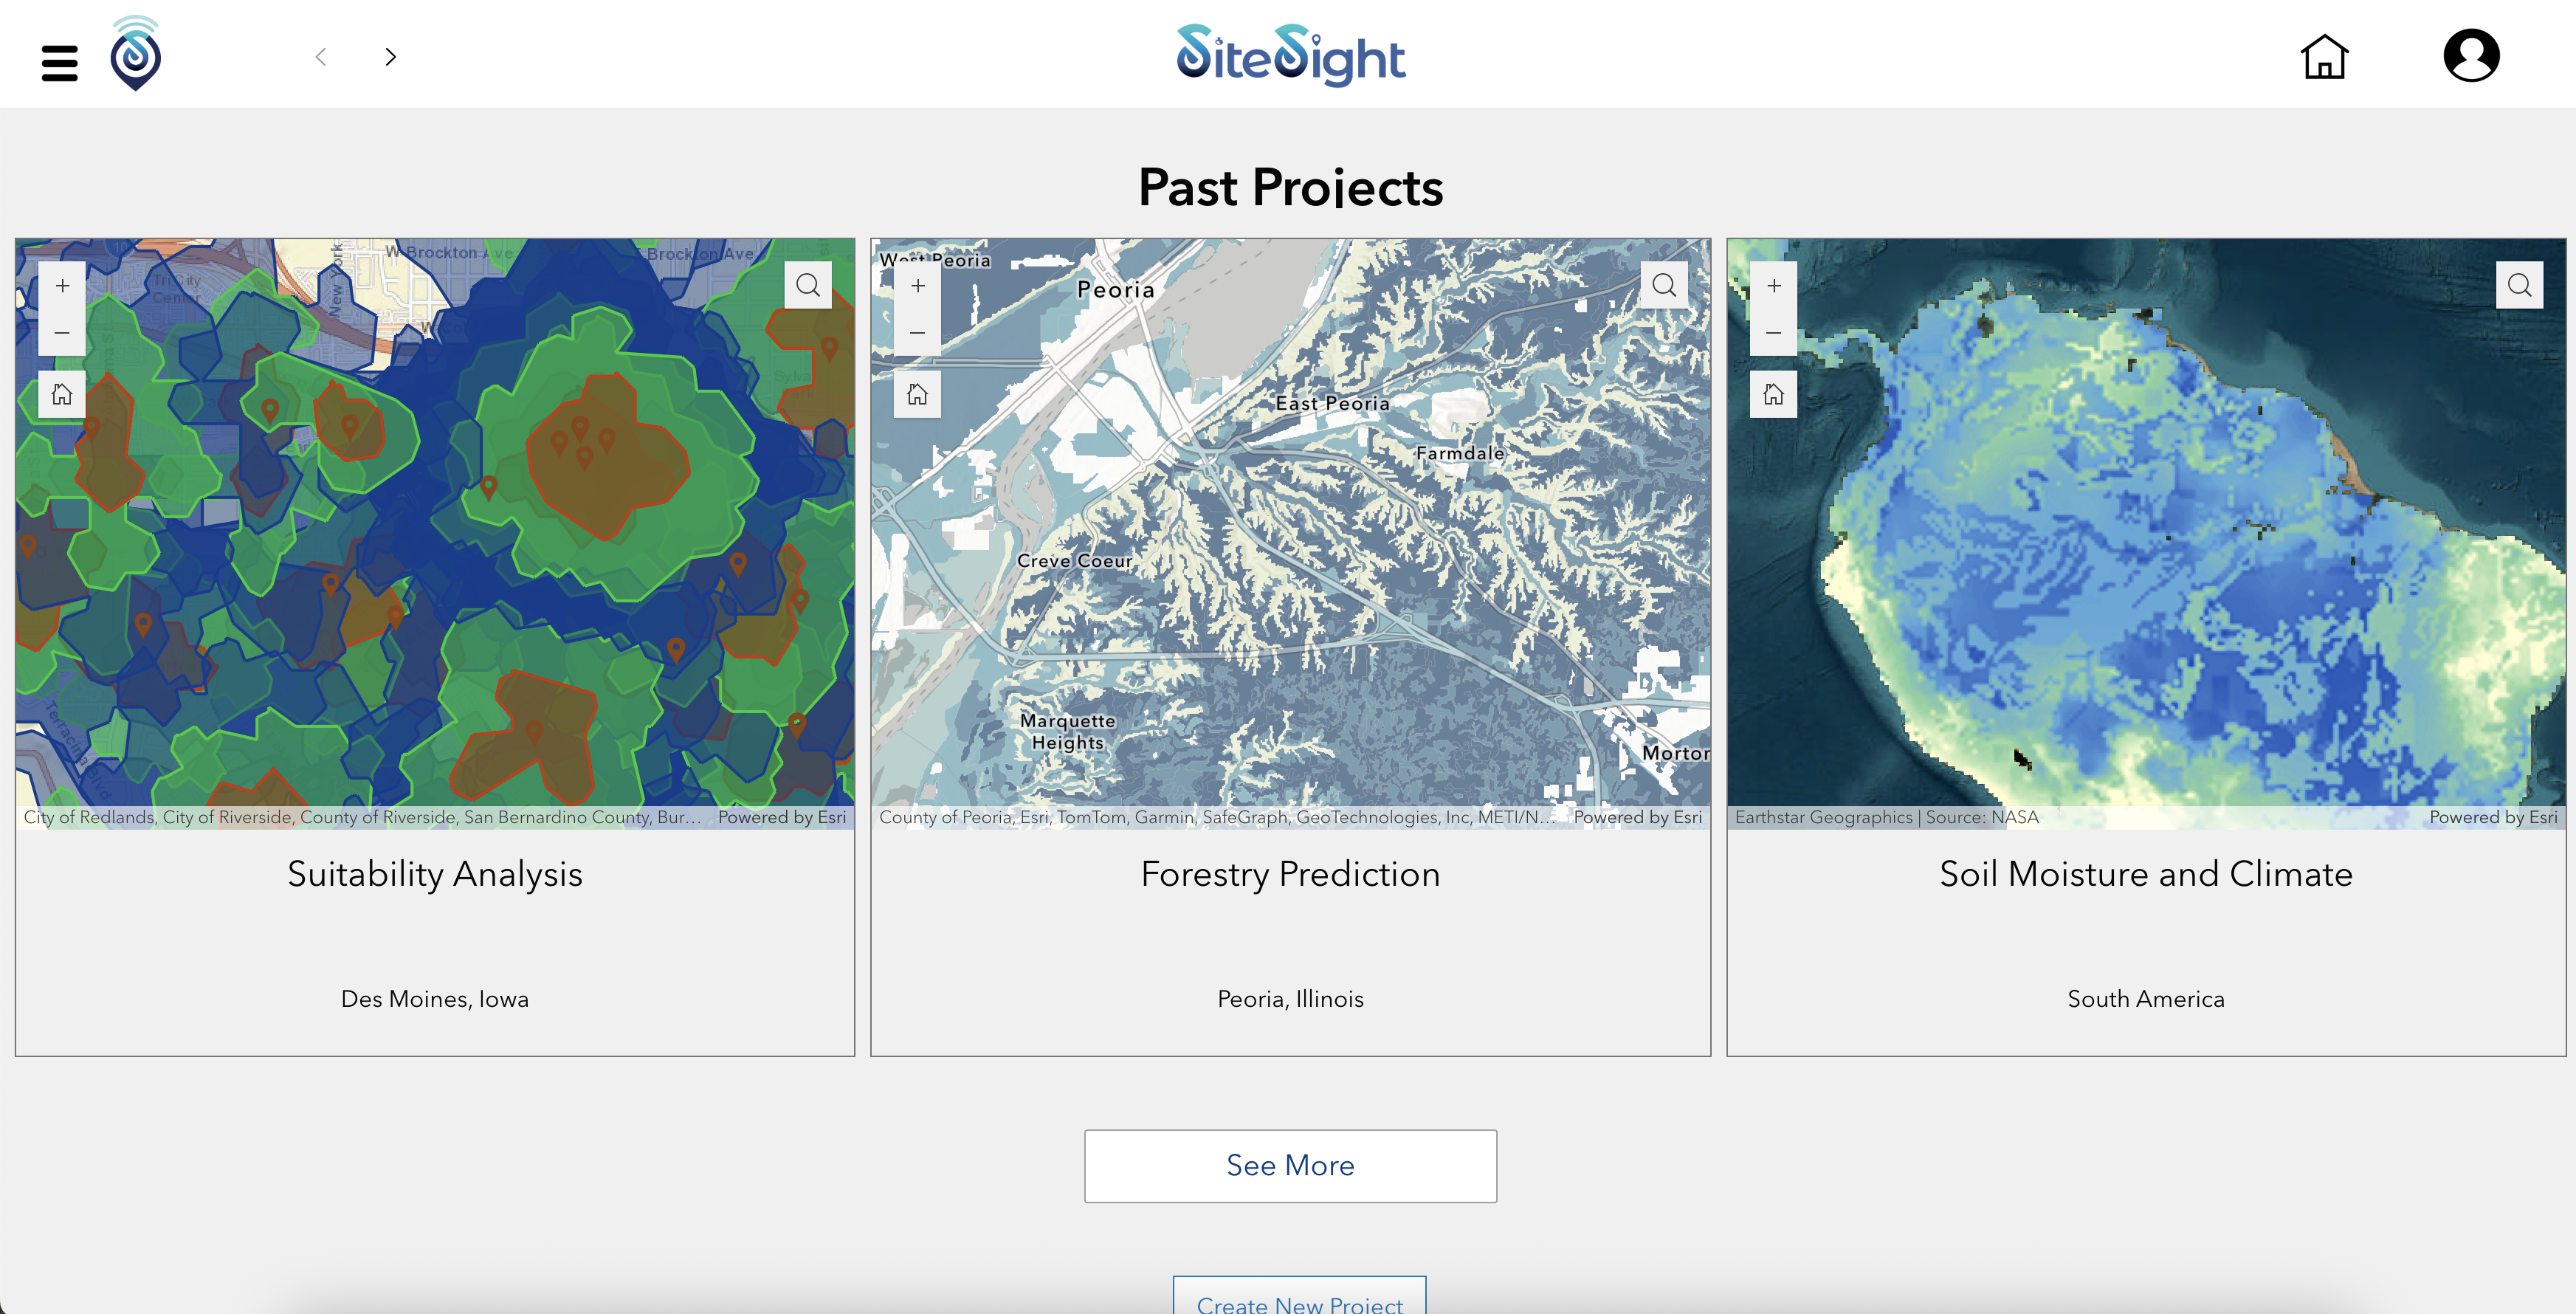Screen dimensions: 2576x1314
Task: Zoom out on the Soil Moisture map
Action: click(x=1773, y=332)
